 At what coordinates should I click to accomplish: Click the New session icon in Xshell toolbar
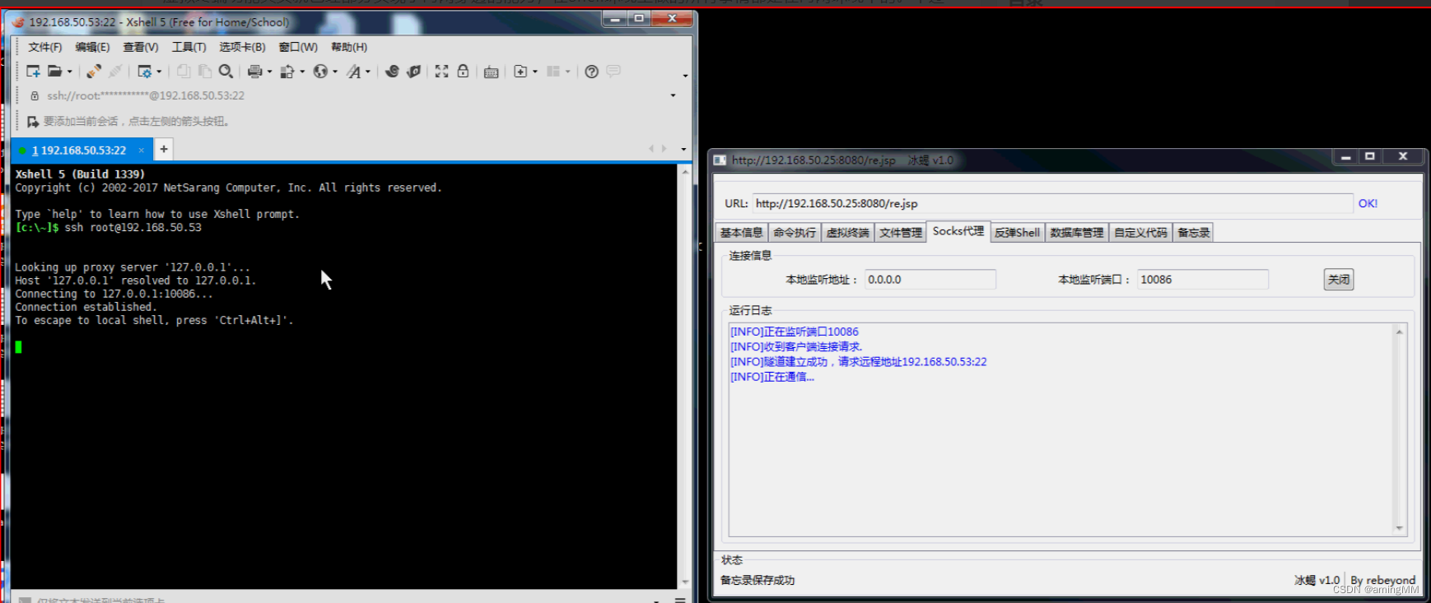click(34, 72)
